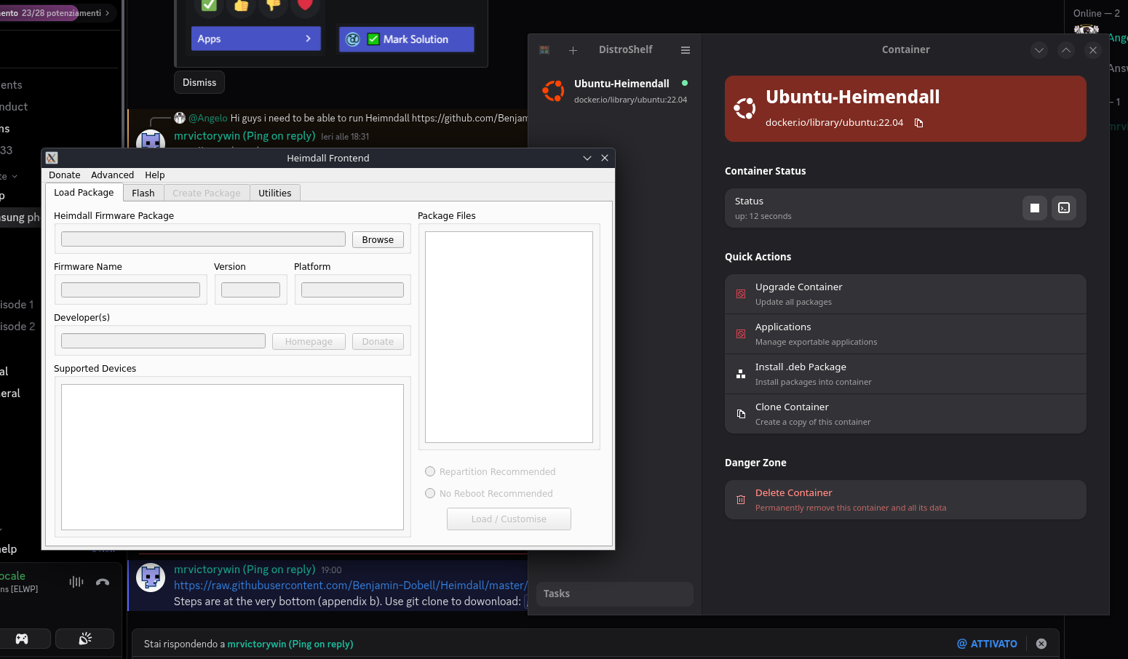Add the thumbs-down reaction in Discord
The height and width of the screenshot is (659, 1128).
[x=273, y=6]
